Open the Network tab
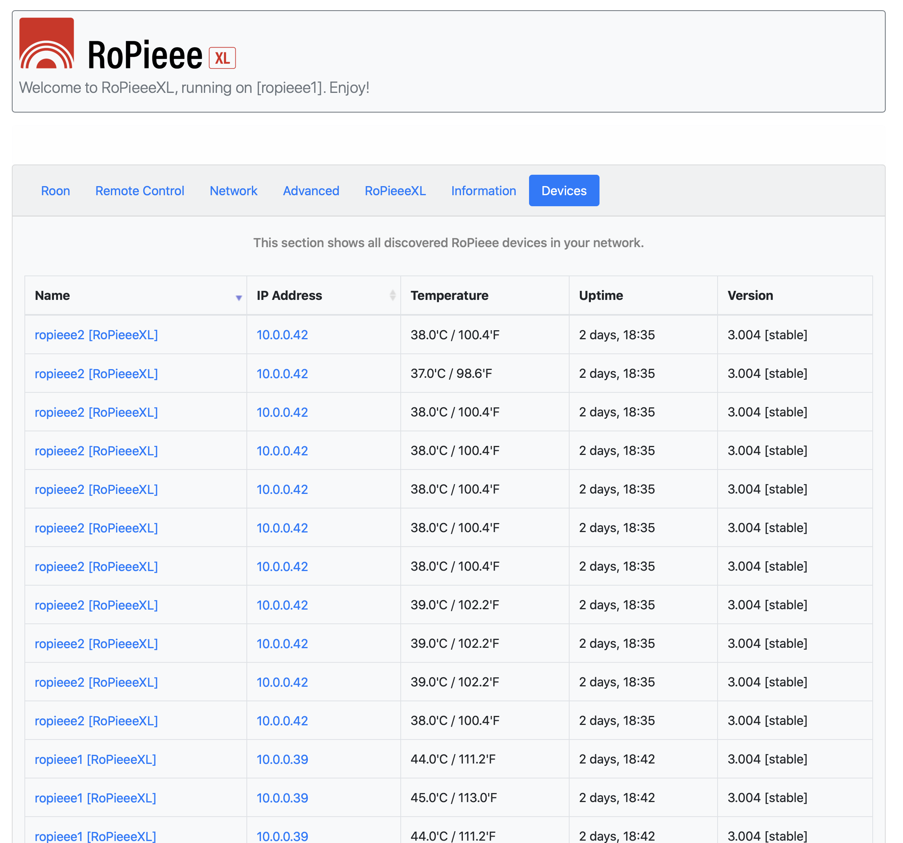The image size is (903, 843). pos(233,191)
